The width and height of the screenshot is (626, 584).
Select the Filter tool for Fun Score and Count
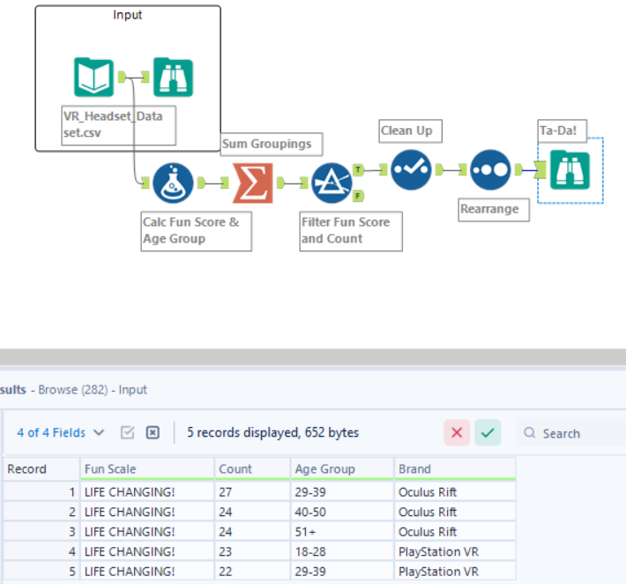(332, 183)
